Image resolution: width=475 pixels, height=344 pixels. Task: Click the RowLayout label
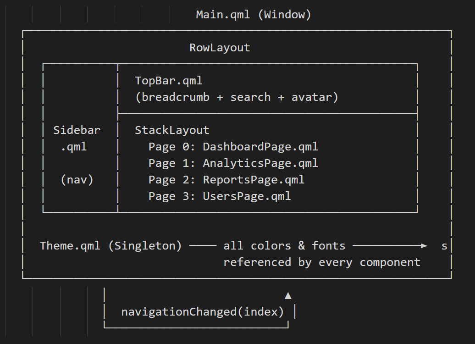[220, 47]
